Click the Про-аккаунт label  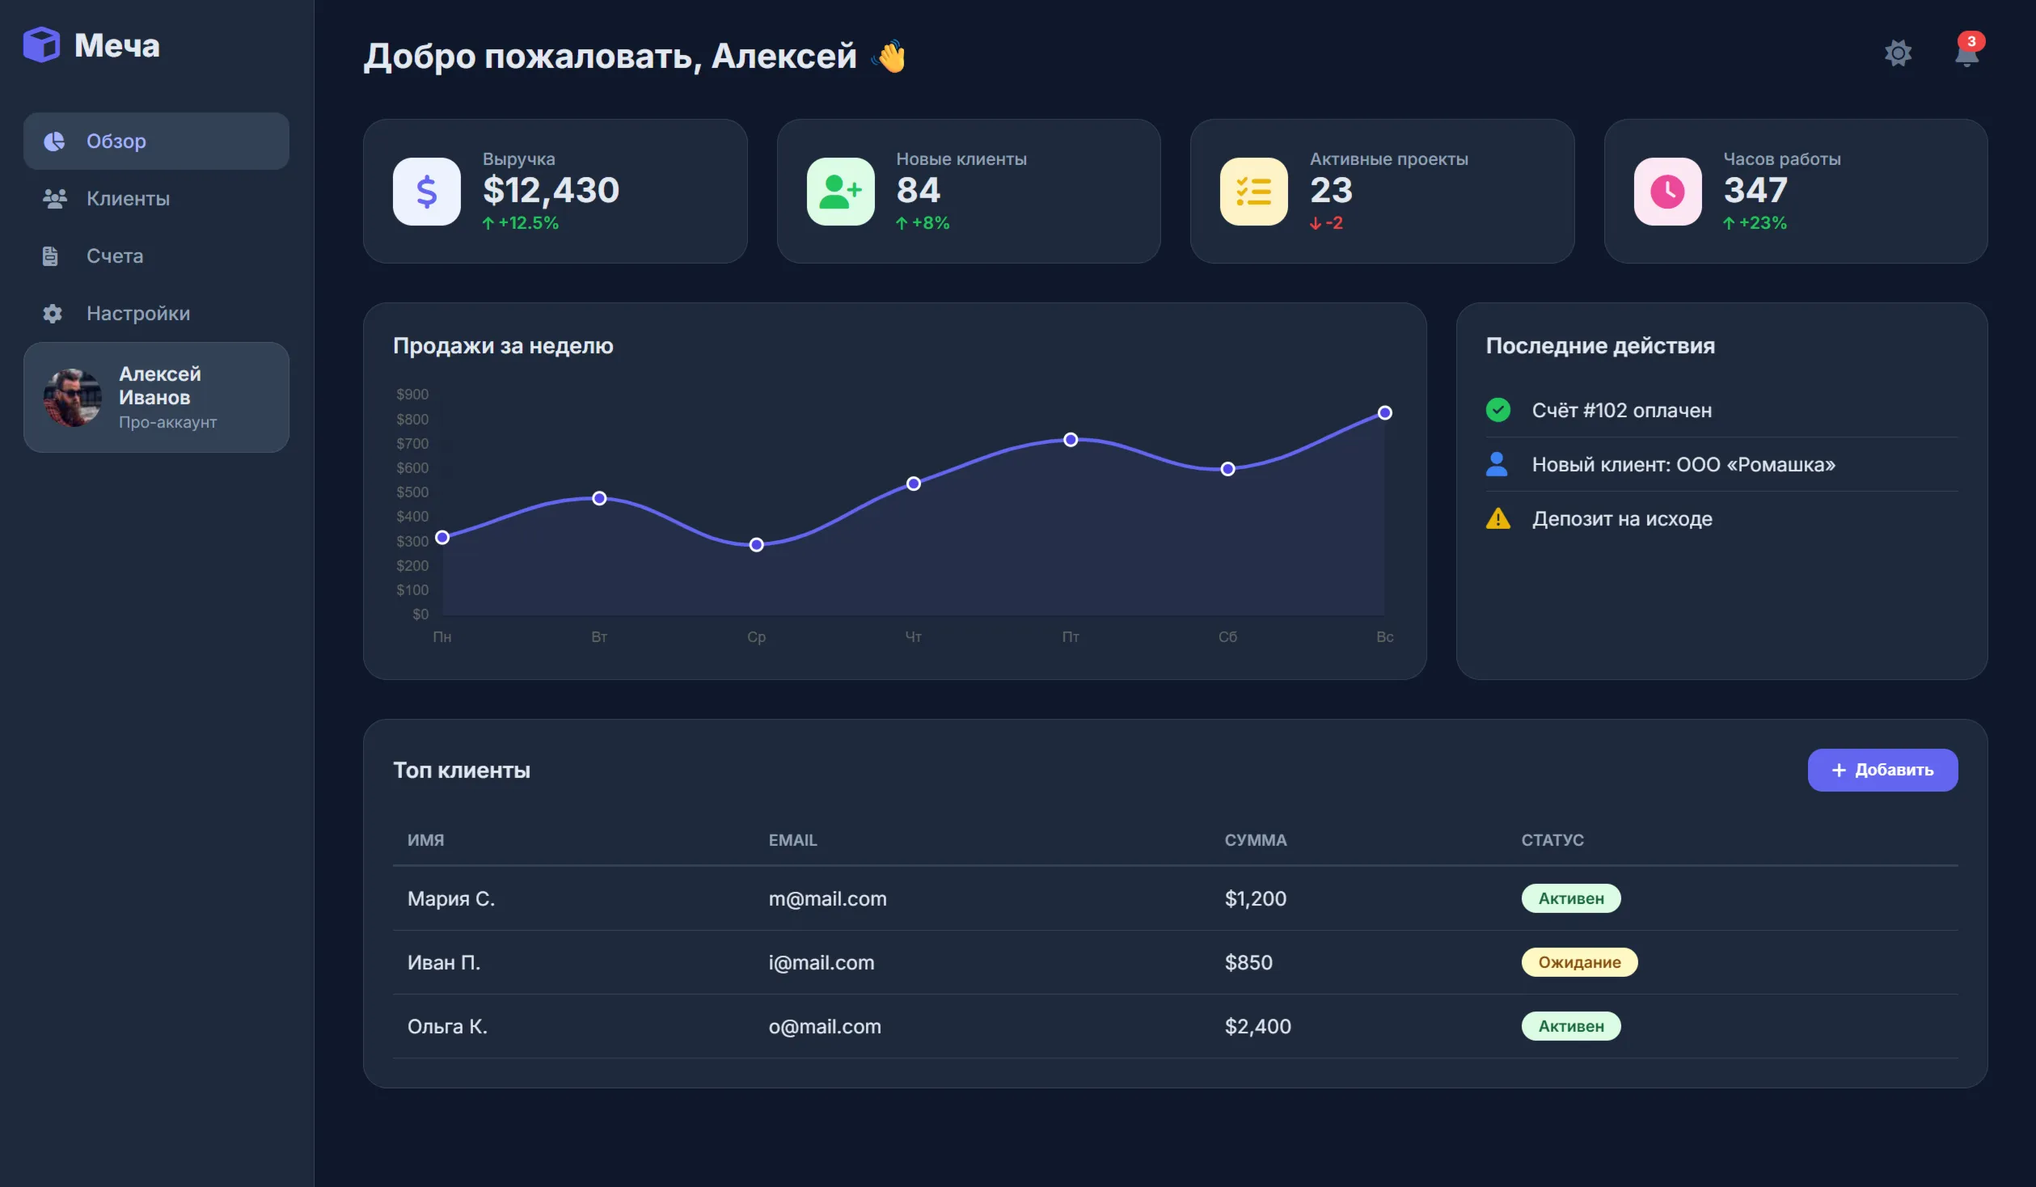(x=167, y=423)
